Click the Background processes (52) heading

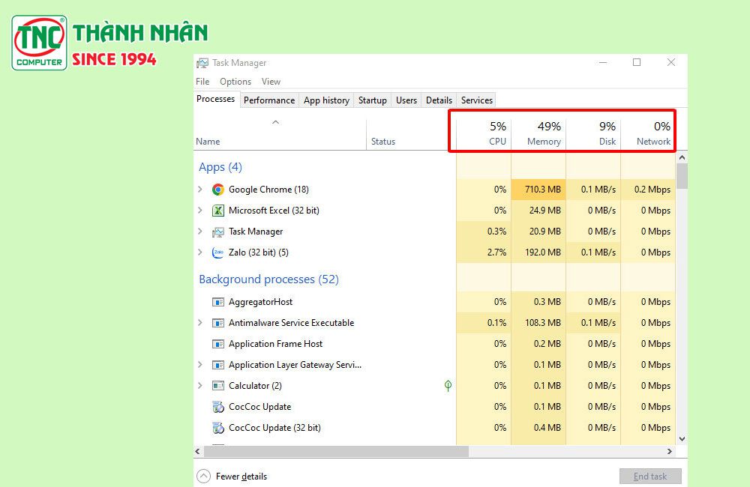268,279
